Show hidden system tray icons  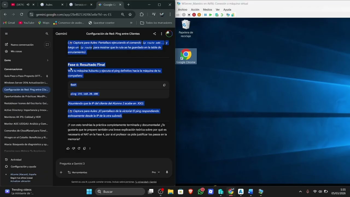pyautogui.click(x=300, y=192)
